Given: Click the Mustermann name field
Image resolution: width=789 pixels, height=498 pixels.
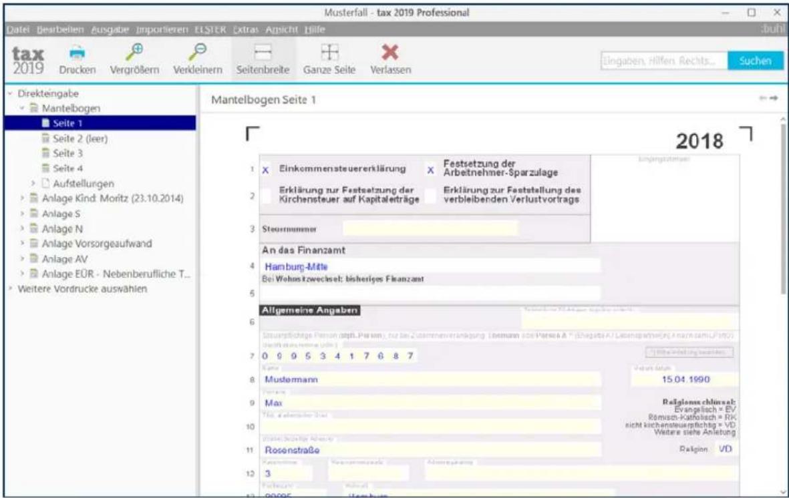Looking at the screenshot, I should pyautogui.click(x=431, y=379).
